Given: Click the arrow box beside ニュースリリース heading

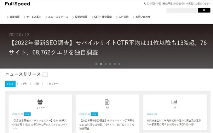Looking at the screenshot, I should pos(45,75).
